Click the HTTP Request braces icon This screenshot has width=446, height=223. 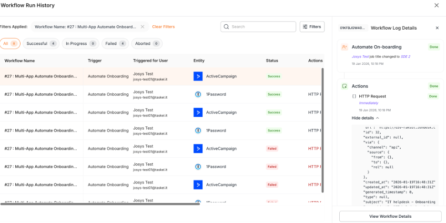point(354,96)
